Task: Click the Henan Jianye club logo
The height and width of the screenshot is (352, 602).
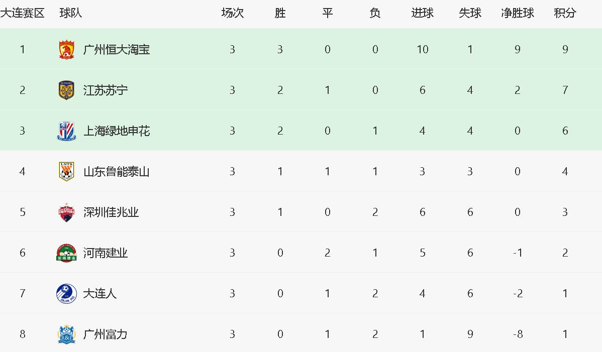Action: click(66, 253)
